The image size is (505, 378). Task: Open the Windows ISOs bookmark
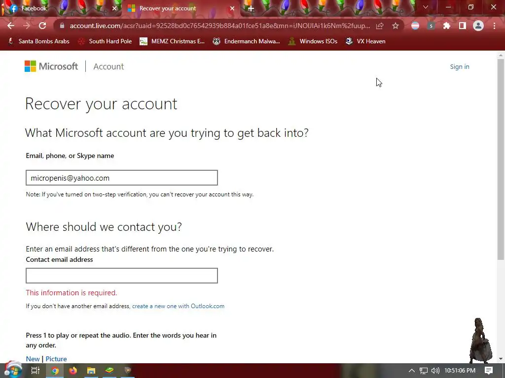[313, 41]
